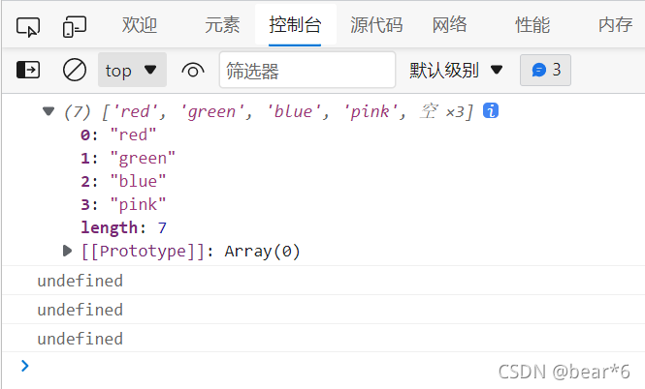Image resolution: width=645 pixels, height=389 pixels.
Task: Go to the 欢迎 tab
Action: point(140,24)
